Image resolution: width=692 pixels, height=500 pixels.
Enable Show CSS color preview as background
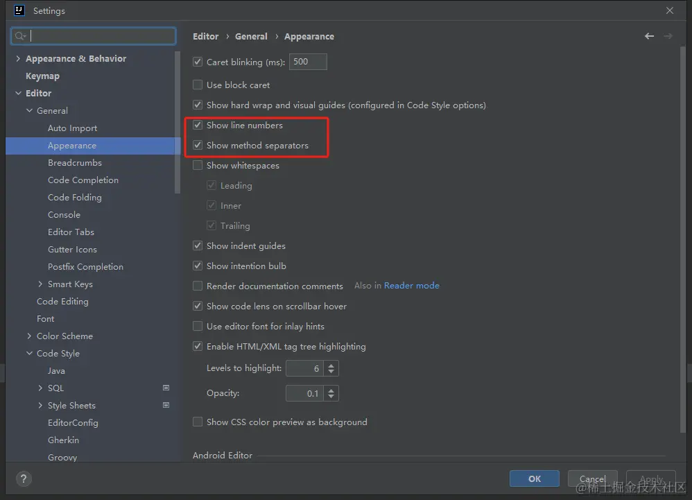tap(198, 422)
